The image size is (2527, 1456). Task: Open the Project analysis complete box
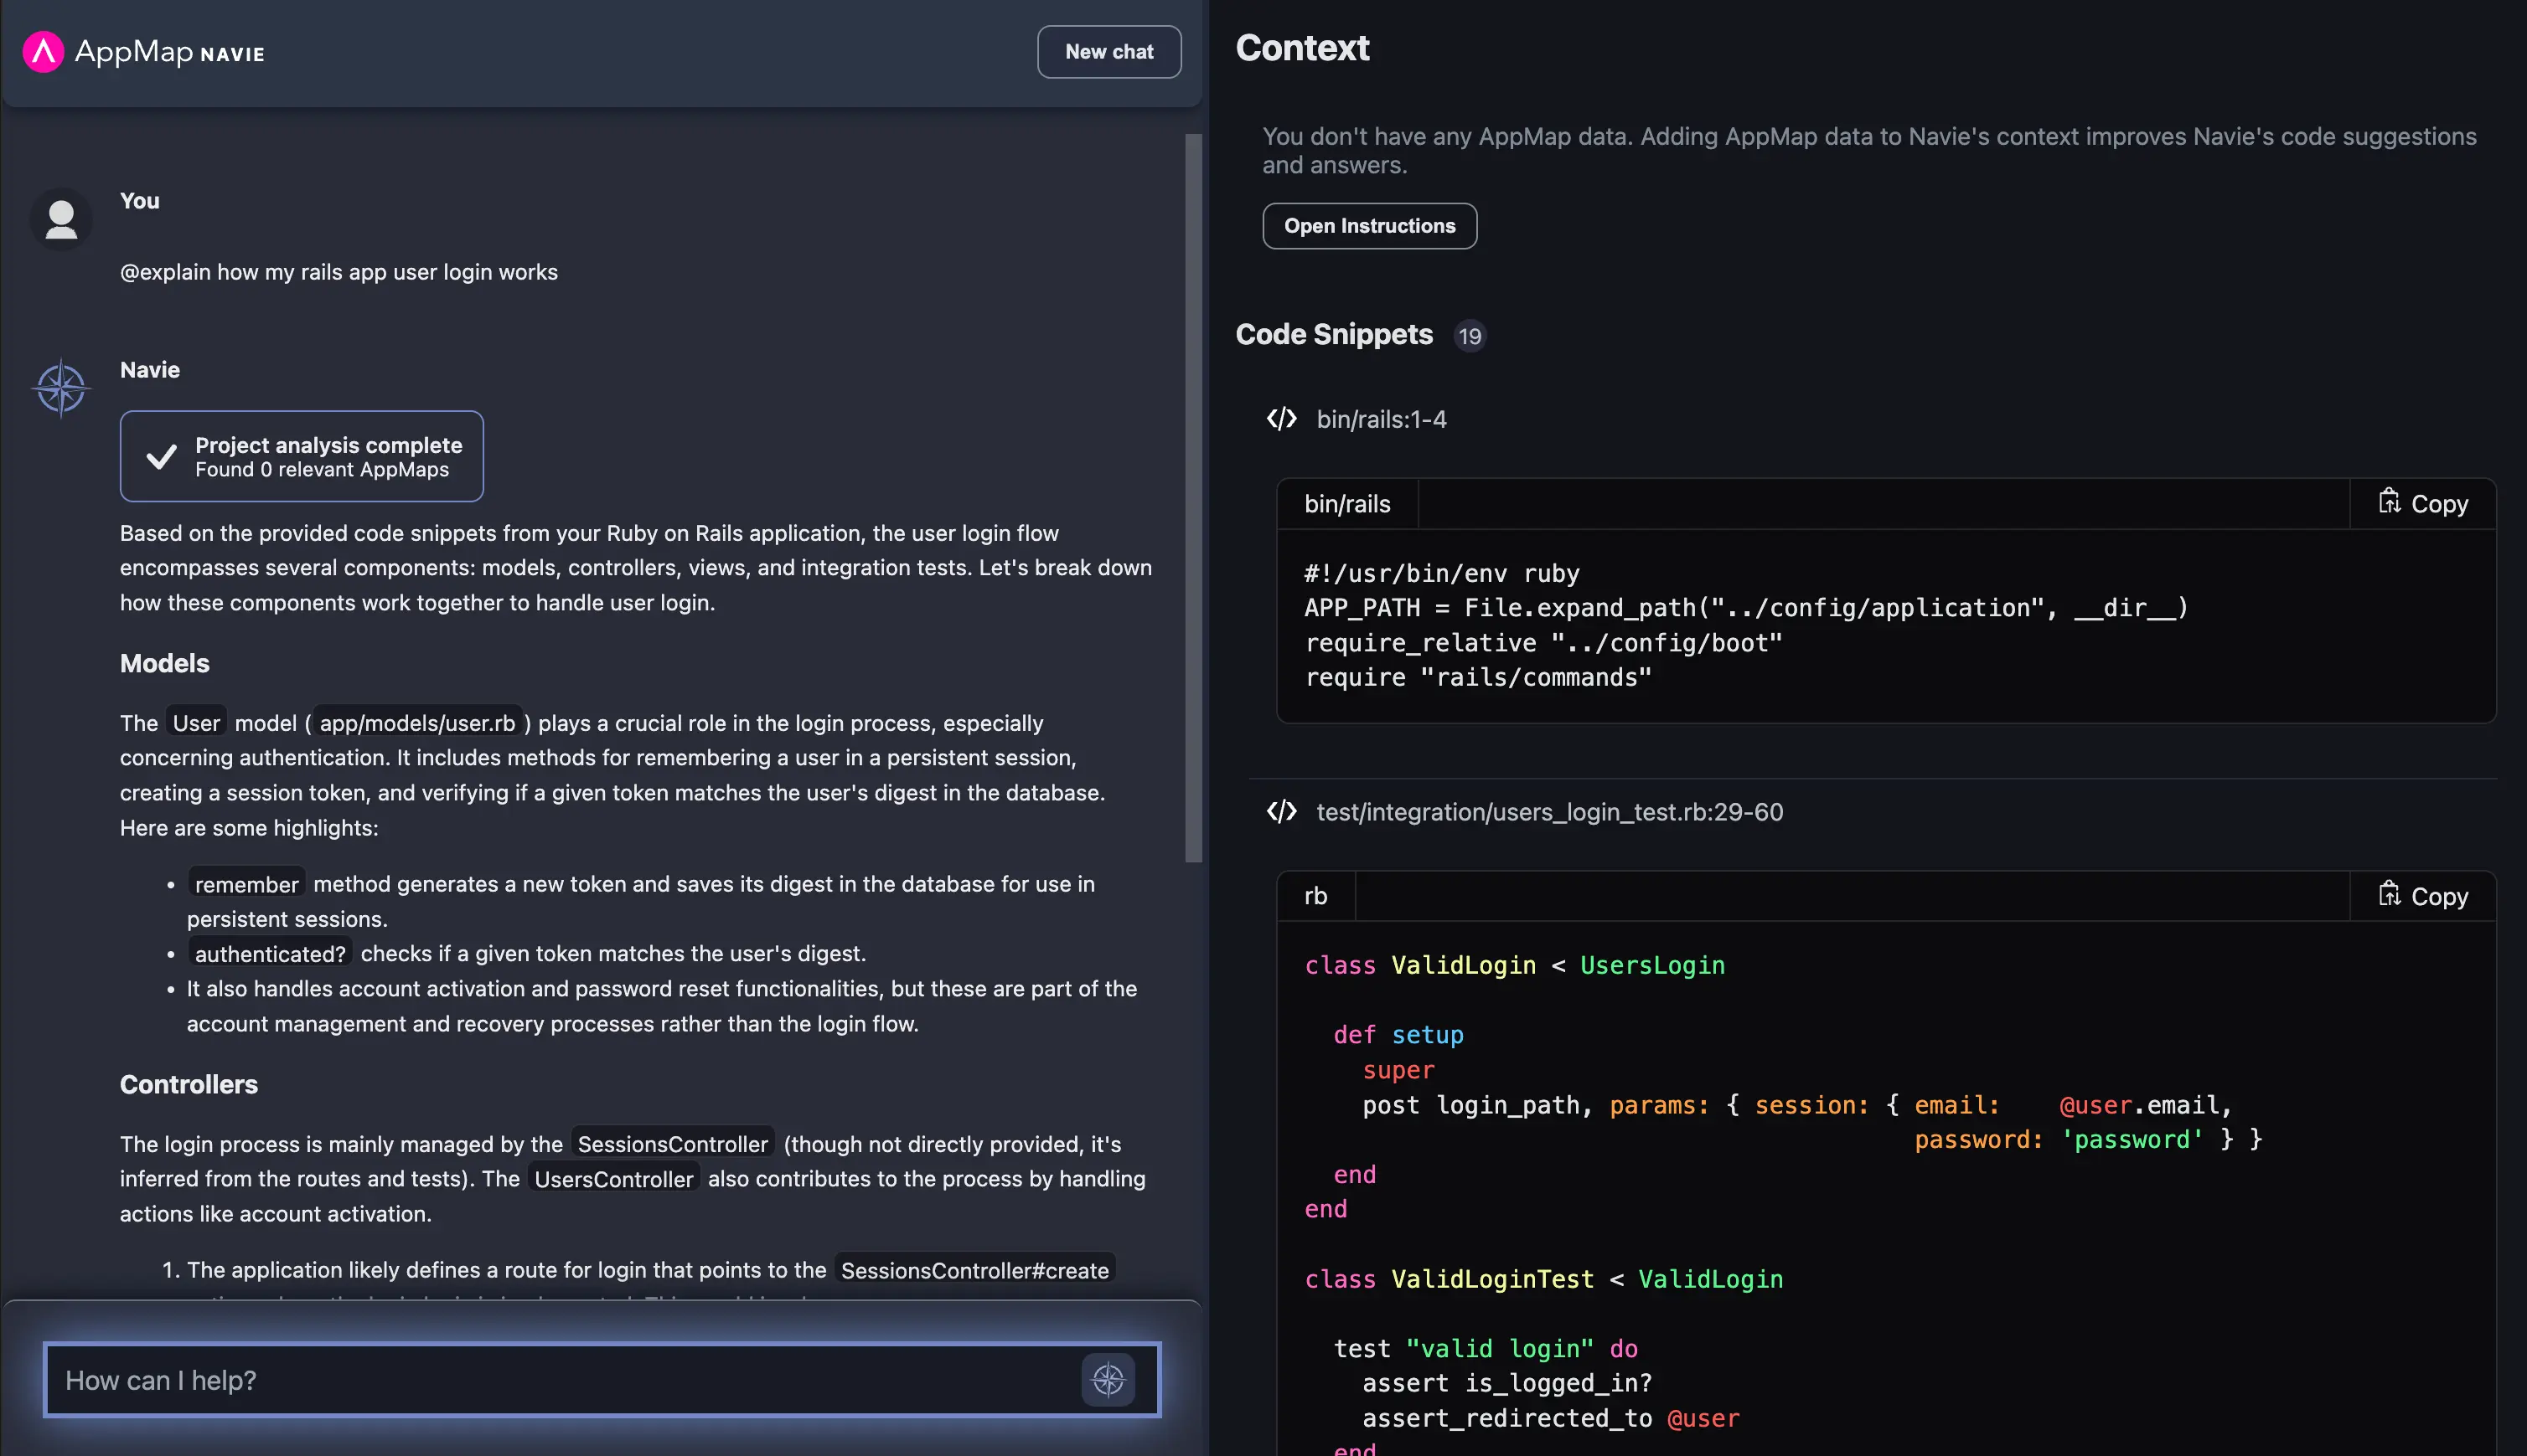(301, 456)
